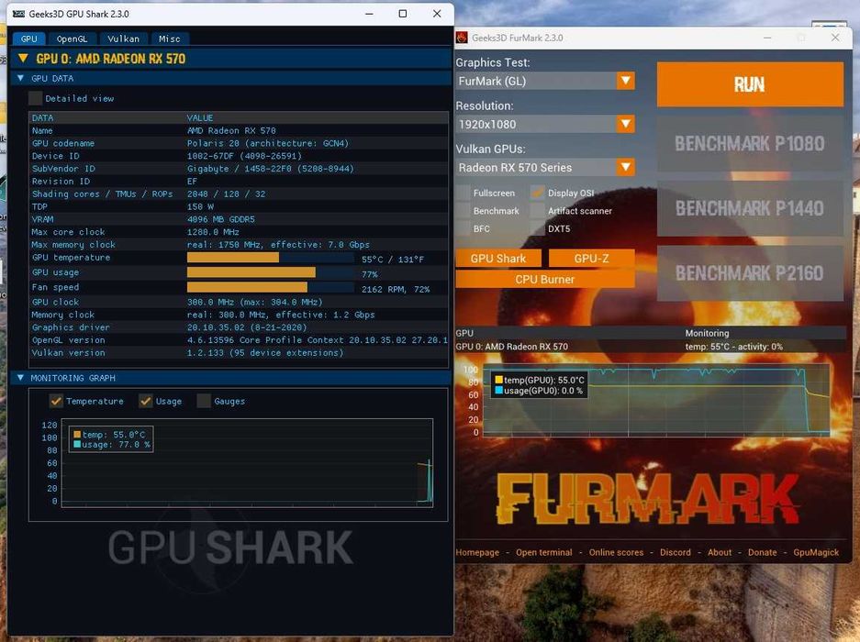Launch GPU-Z from FurMark
The width and height of the screenshot is (860, 642).
coord(591,259)
